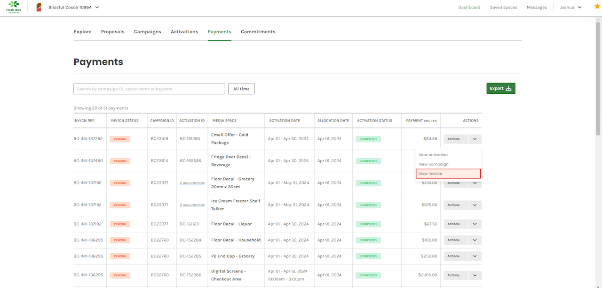Click the Blissful Cocoa brand icon
Viewport: 602px width, 288px height.
39,8
